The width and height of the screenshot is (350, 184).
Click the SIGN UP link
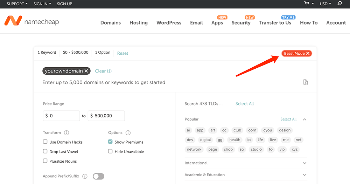(64, 4)
